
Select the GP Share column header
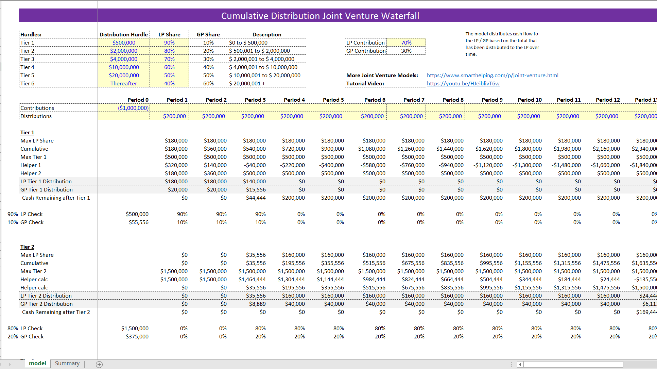pyautogui.click(x=208, y=34)
